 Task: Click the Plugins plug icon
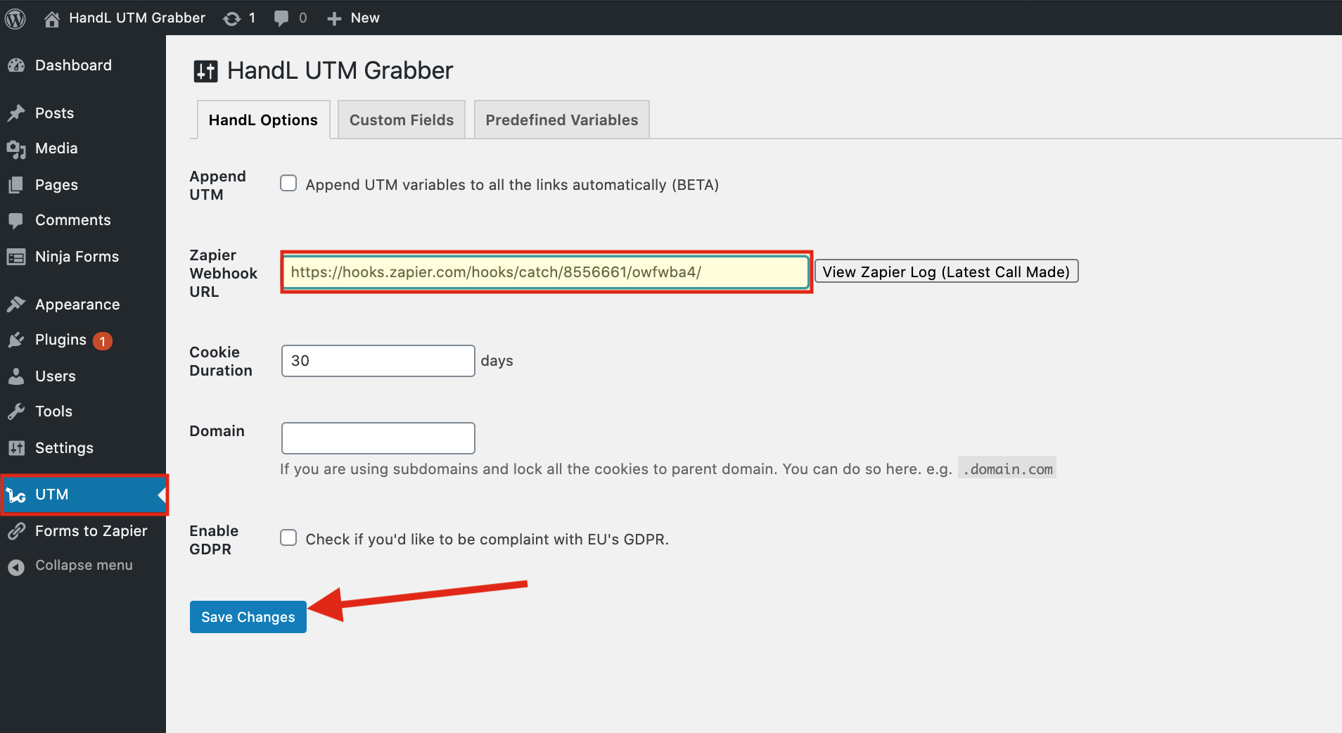pyautogui.click(x=16, y=340)
